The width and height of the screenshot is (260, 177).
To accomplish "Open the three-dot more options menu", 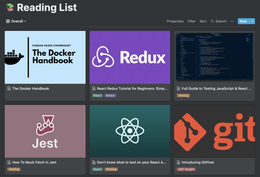I will (232, 21).
